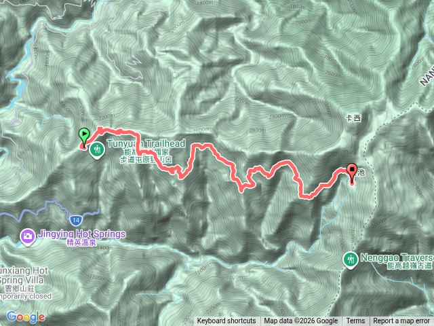Click the 3200m contour elevation label
This screenshot has width=434, height=326.
pos(340,153)
